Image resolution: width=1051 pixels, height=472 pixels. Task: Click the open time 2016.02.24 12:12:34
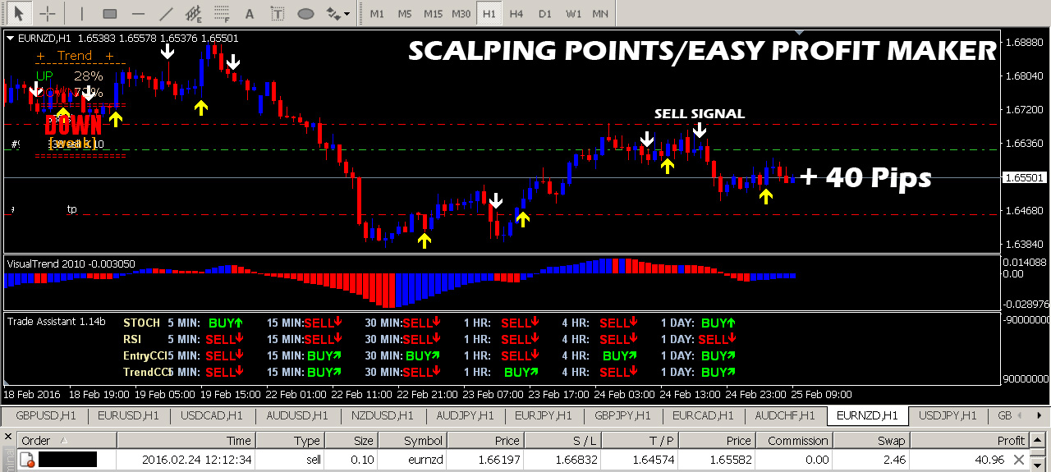pyautogui.click(x=197, y=461)
